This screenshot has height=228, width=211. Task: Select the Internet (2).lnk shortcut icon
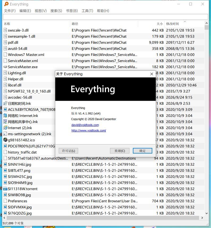coord(5,128)
